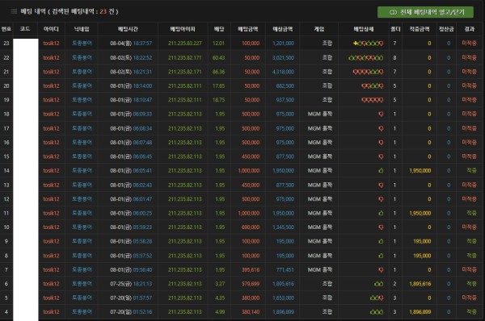This screenshot has height=321, width=485.
Task: Click bet time 18:21:31 in row 21
Action: [x=142, y=72]
